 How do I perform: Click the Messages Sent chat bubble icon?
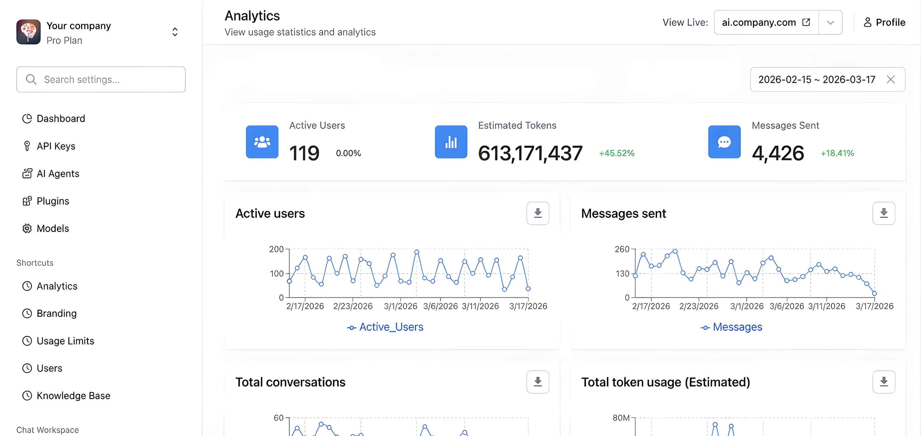click(724, 142)
